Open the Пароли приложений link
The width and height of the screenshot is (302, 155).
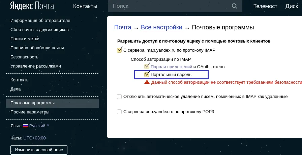(171, 67)
